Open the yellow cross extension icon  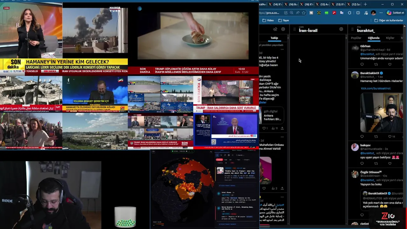coord(319,13)
